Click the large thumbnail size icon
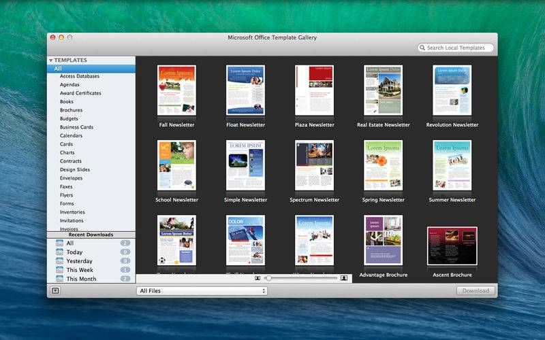This screenshot has width=545, height=340. point(344,278)
